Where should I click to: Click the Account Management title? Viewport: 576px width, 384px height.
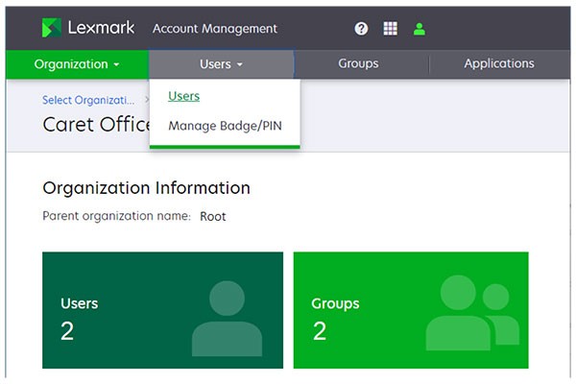click(215, 29)
